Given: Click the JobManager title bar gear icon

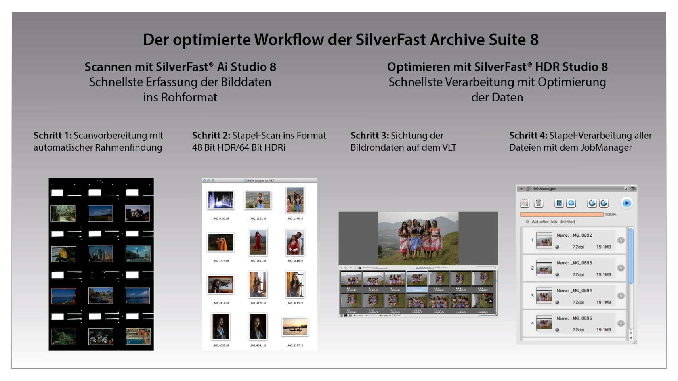Looking at the screenshot, I should 528,189.
